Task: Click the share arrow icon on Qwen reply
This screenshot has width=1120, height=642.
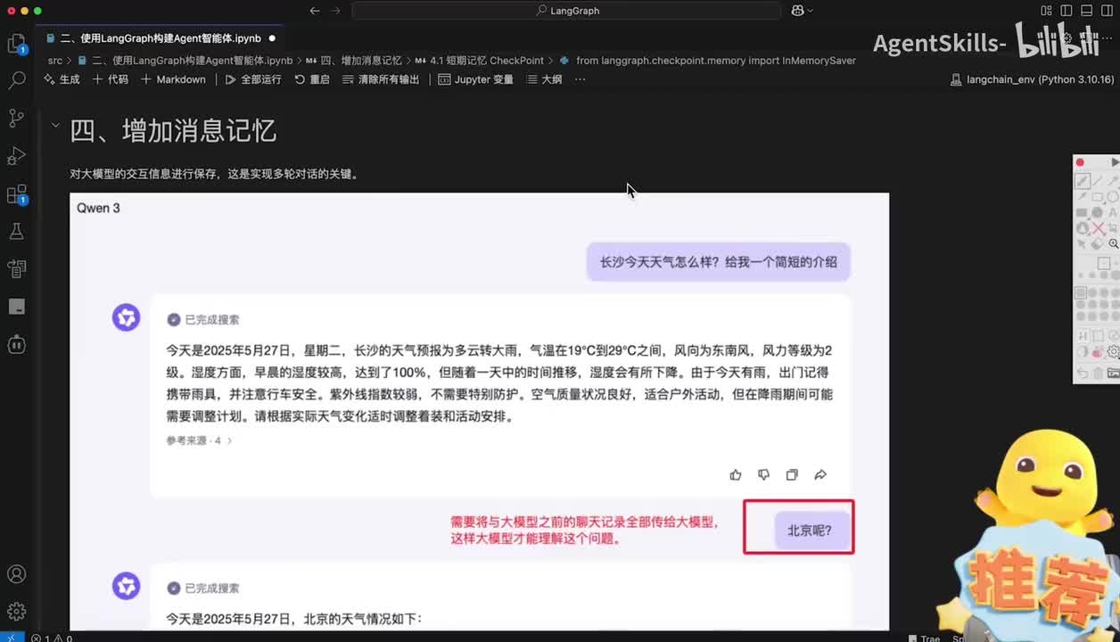Action: pyautogui.click(x=820, y=475)
